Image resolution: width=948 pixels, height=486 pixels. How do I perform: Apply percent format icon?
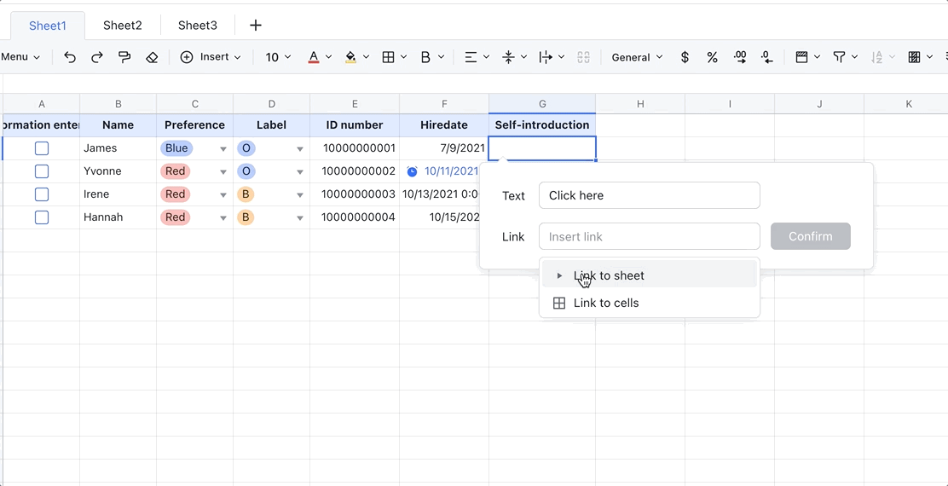[712, 57]
